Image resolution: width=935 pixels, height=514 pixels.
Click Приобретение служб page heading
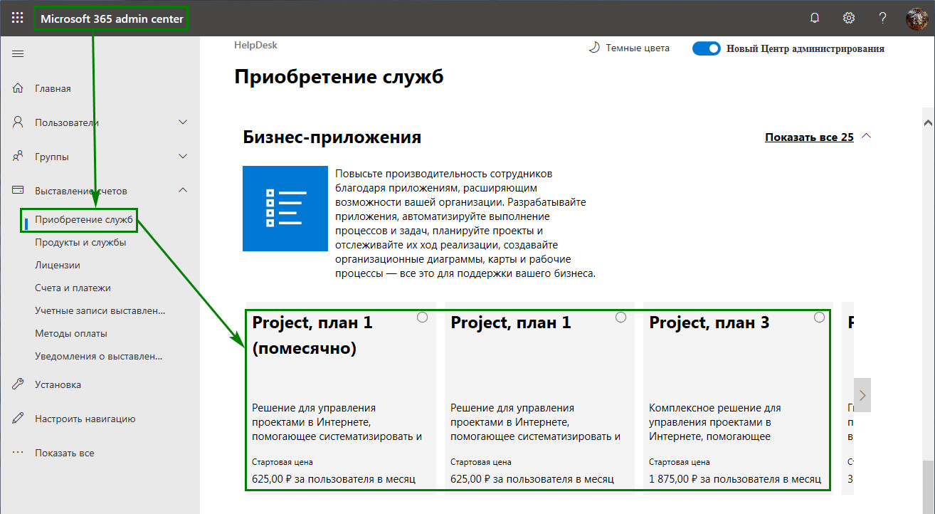[339, 76]
